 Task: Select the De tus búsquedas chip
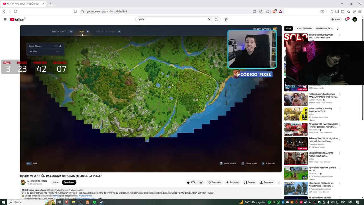point(303,28)
